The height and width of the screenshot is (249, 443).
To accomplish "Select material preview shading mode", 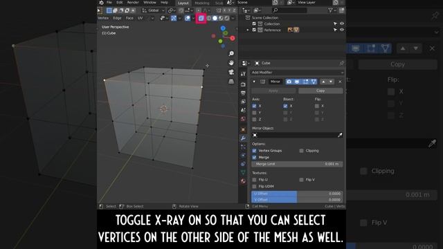I will [x=221, y=19].
